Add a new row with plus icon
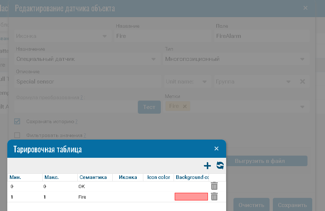 click(x=207, y=166)
